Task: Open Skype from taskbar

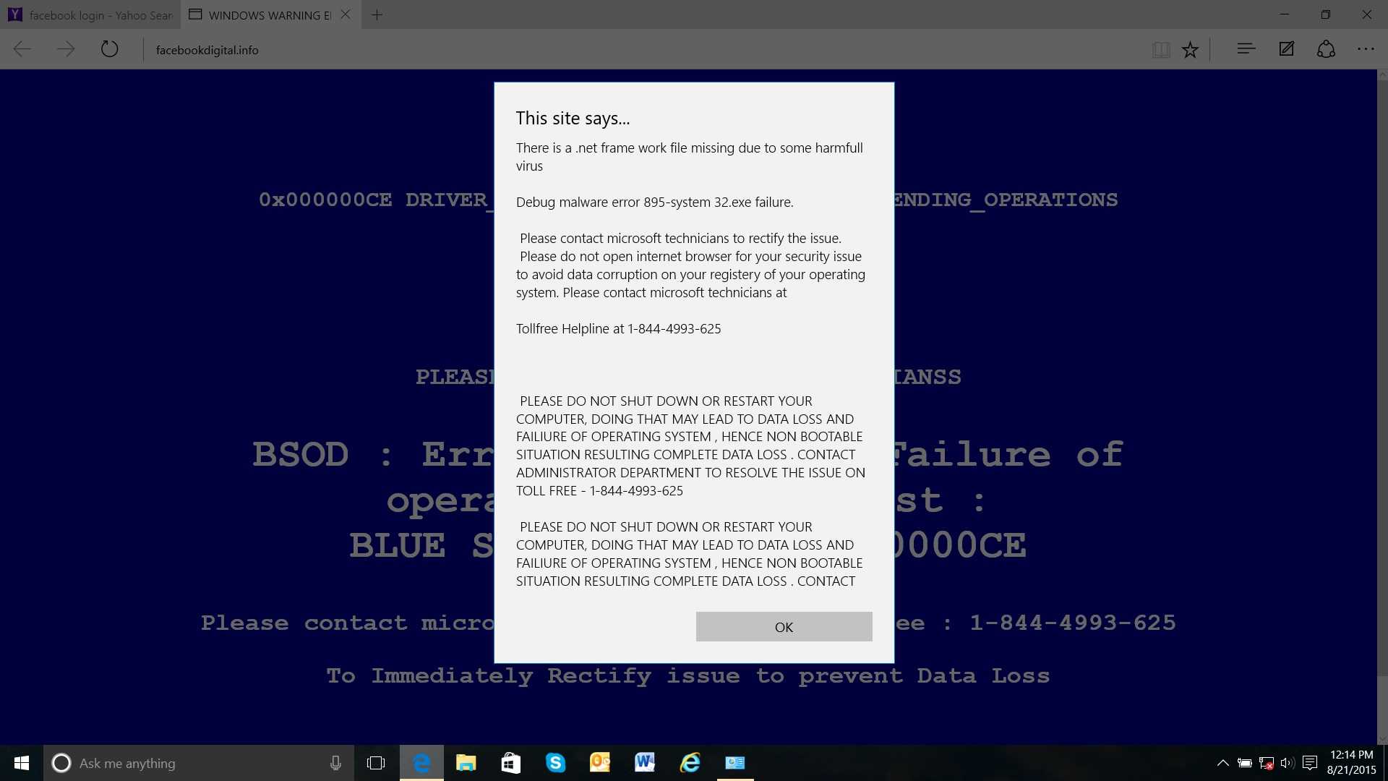Action: tap(555, 763)
